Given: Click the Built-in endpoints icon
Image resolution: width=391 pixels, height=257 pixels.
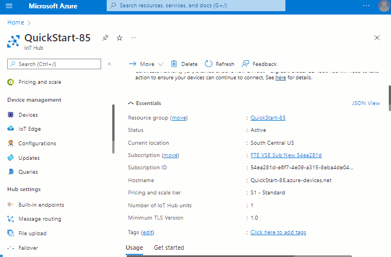Looking at the screenshot, I should pyautogui.click(x=11, y=204).
